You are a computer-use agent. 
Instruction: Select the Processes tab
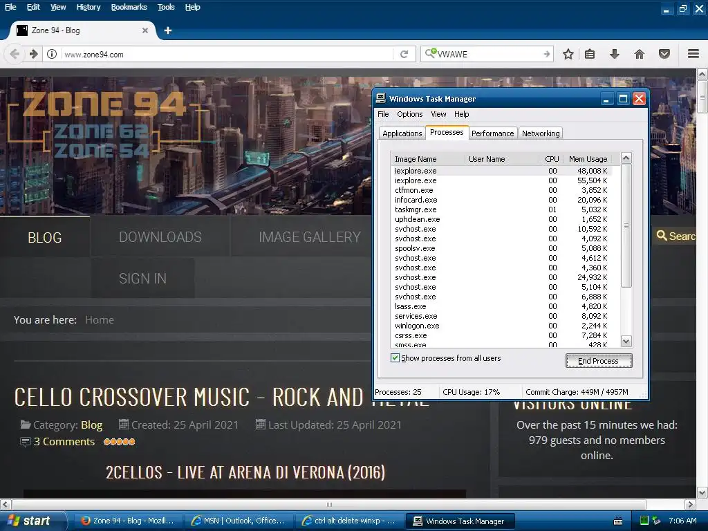click(447, 132)
